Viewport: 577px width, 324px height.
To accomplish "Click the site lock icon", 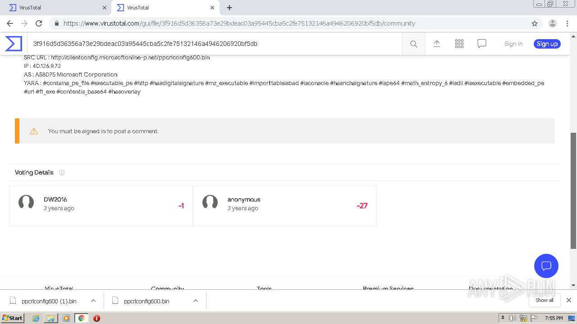I will pos(57,23).
